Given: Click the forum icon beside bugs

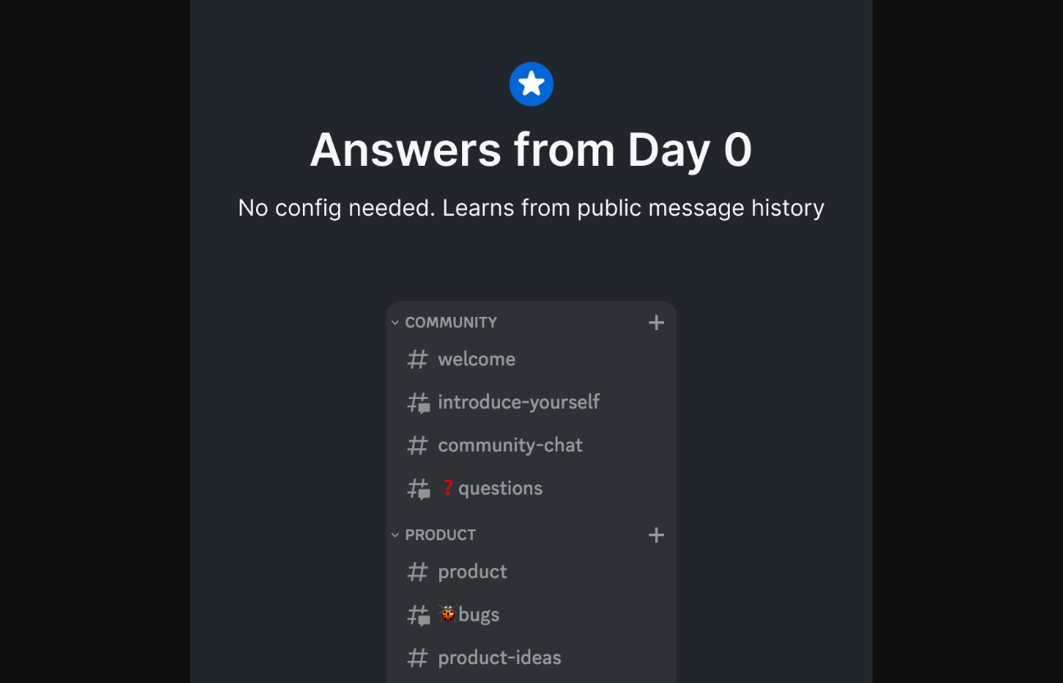Looking at the screenshot, I should coord(419,616).
